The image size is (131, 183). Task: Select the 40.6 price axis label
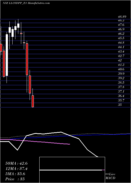[x=121, y=69]
